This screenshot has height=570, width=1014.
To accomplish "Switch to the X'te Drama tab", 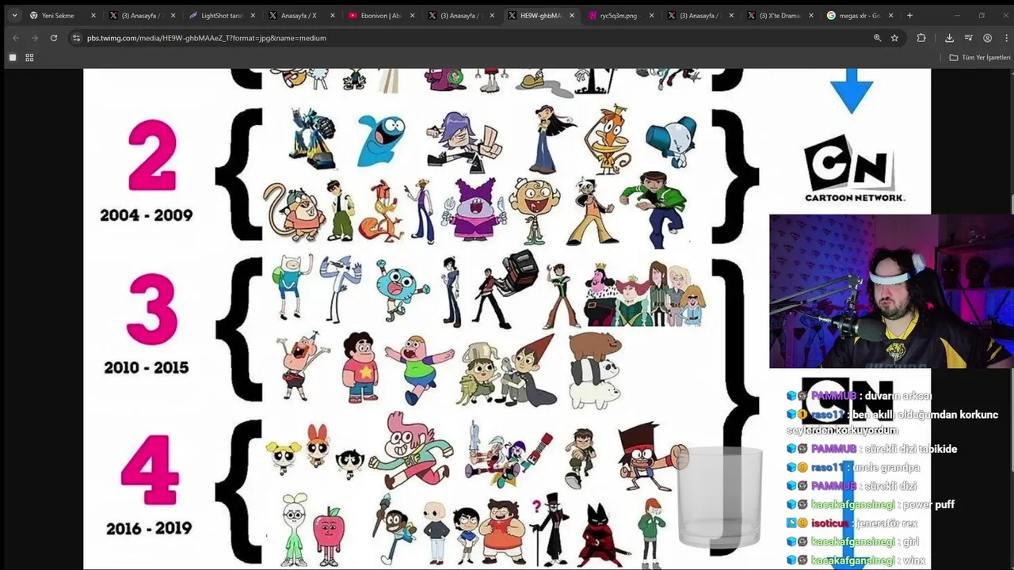I will (x=780, y=16).
